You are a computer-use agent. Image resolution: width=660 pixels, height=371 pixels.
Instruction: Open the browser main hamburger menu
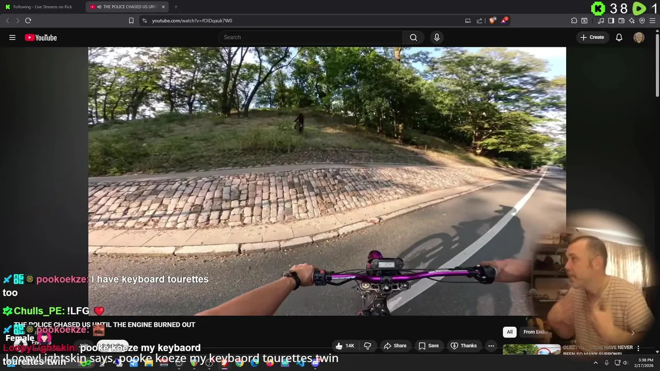[653, 21]
